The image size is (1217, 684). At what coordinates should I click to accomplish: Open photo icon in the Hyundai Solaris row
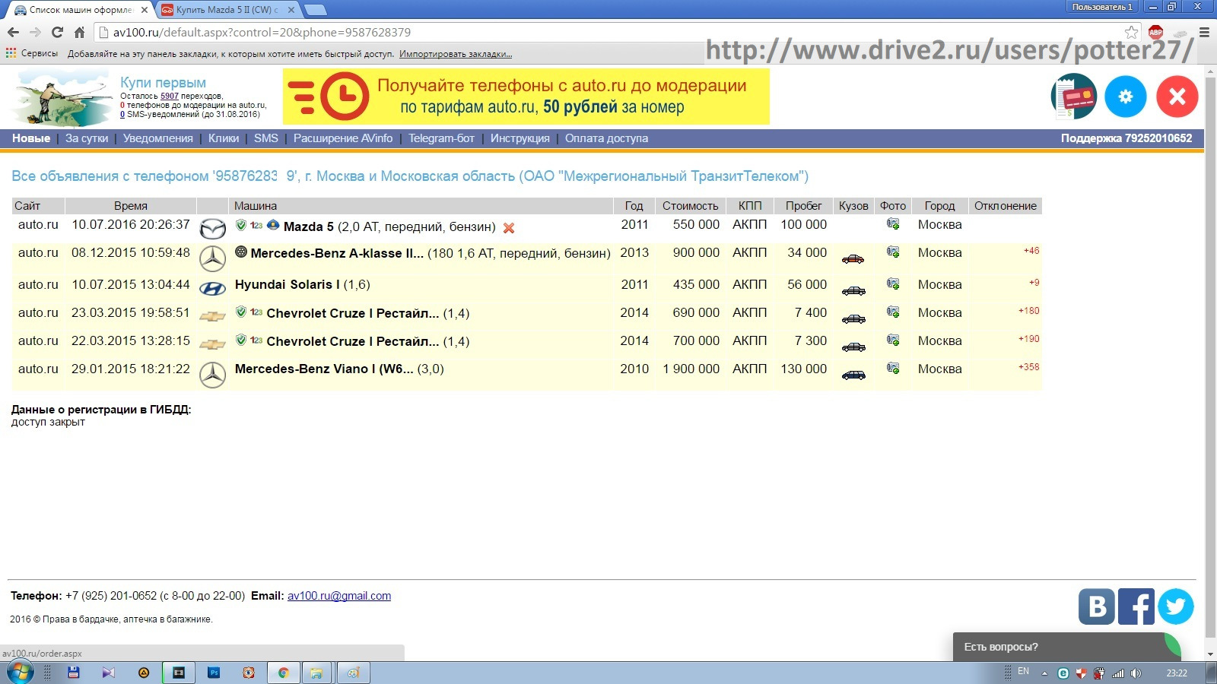(x=893, y=283)
